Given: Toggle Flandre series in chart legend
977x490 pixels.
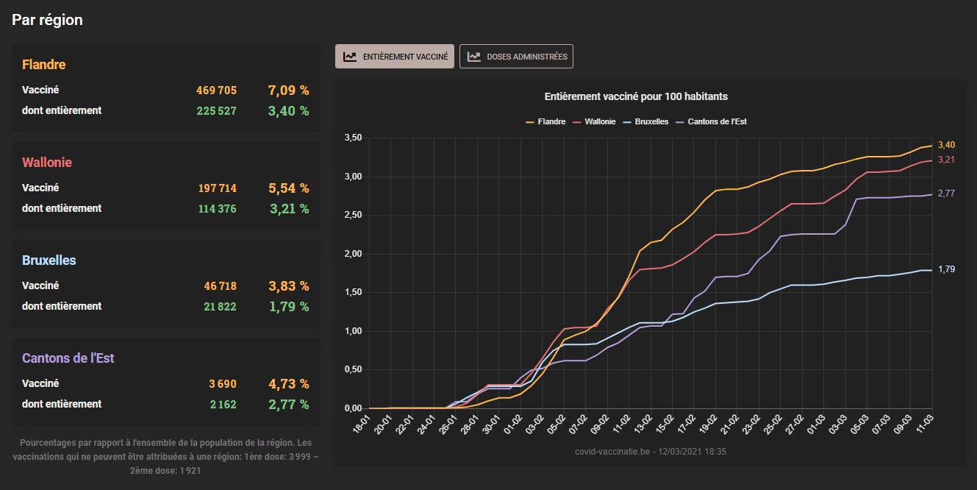Looking at the screenshot, I should (x=545, y=121).
